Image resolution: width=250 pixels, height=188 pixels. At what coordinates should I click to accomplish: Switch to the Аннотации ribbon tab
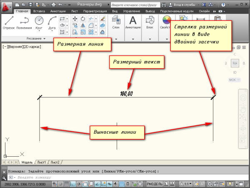coord(58,11)
